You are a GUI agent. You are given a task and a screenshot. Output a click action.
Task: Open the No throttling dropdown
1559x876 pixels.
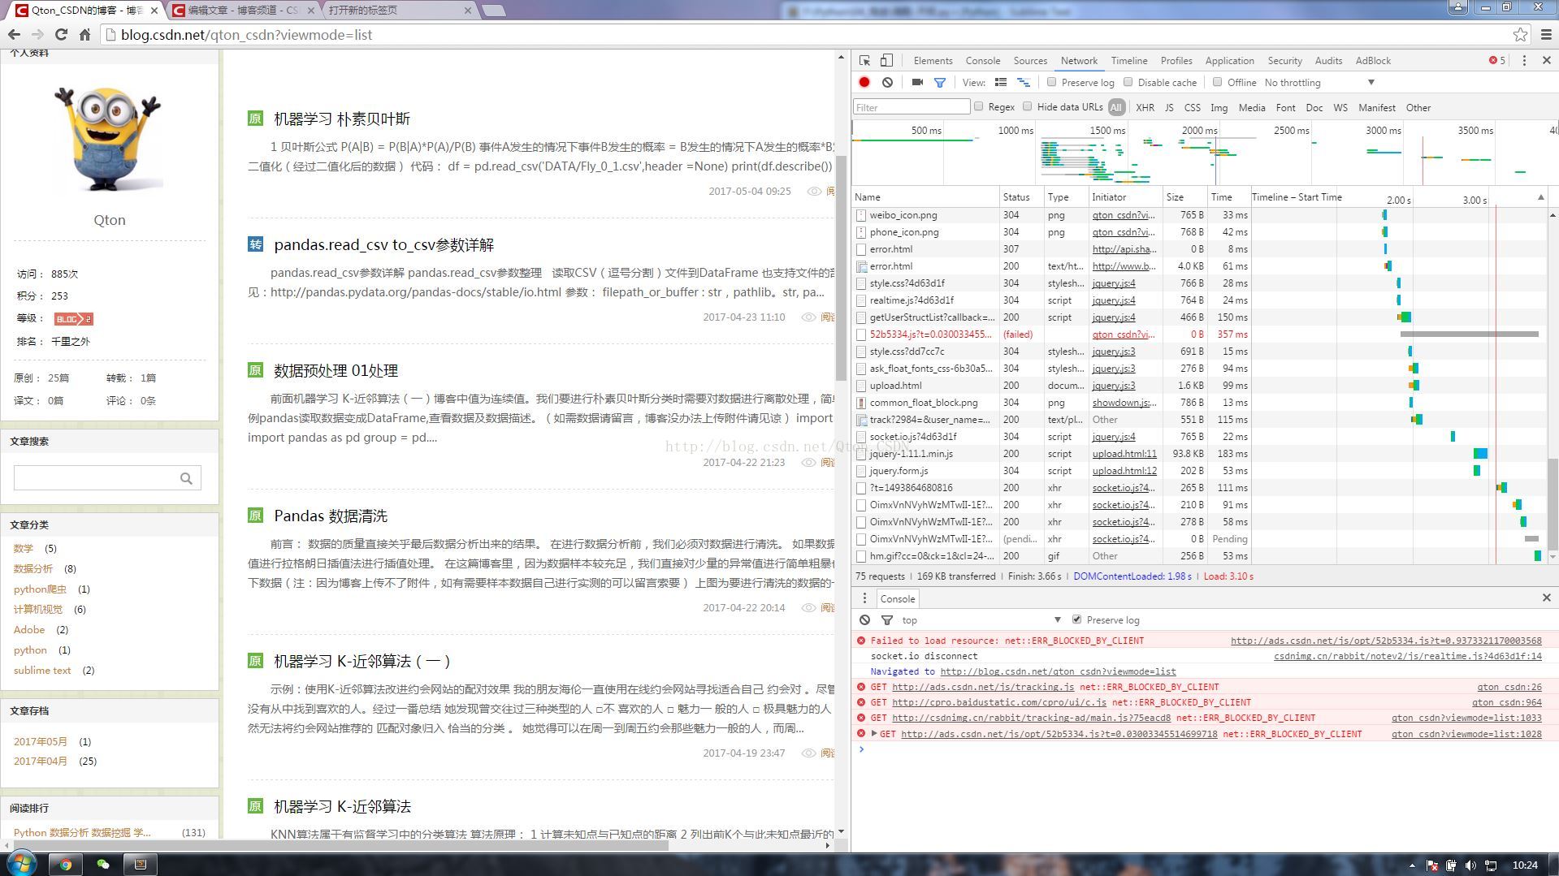point(1319,82)
